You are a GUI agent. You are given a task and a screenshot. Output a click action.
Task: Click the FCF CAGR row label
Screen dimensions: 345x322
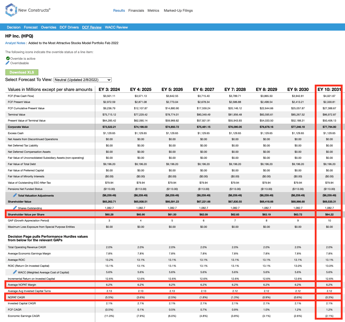[14, 310]
